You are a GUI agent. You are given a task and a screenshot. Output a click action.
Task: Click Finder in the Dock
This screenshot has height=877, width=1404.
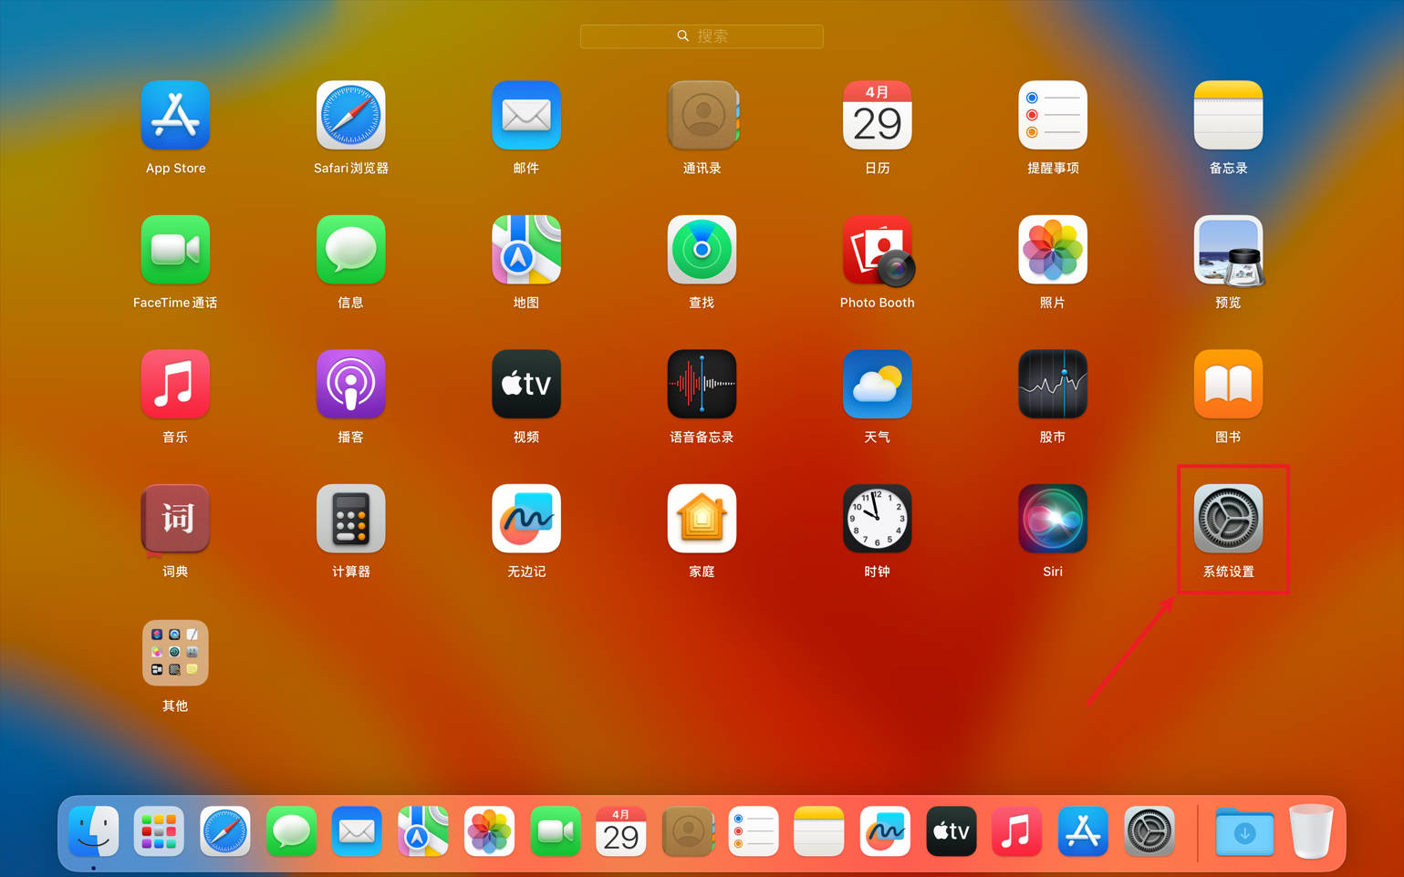pos(94,831)
